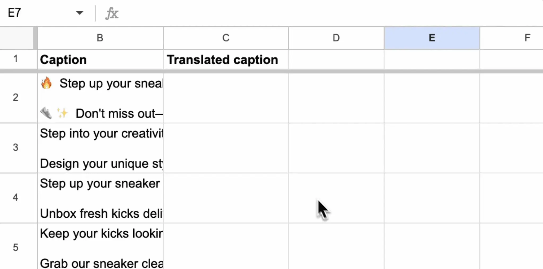Click the "Caption" header cell
Image resolution: width=543 pixels, height=269 pixels.
(100, 60)
